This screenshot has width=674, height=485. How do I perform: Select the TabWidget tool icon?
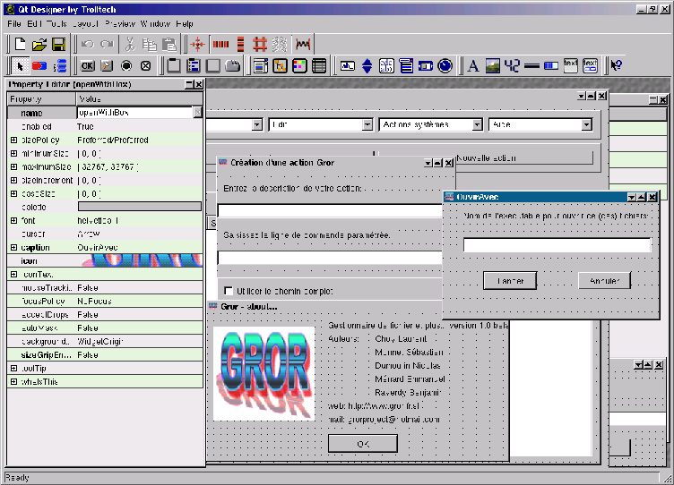click(x=232, y=65)
